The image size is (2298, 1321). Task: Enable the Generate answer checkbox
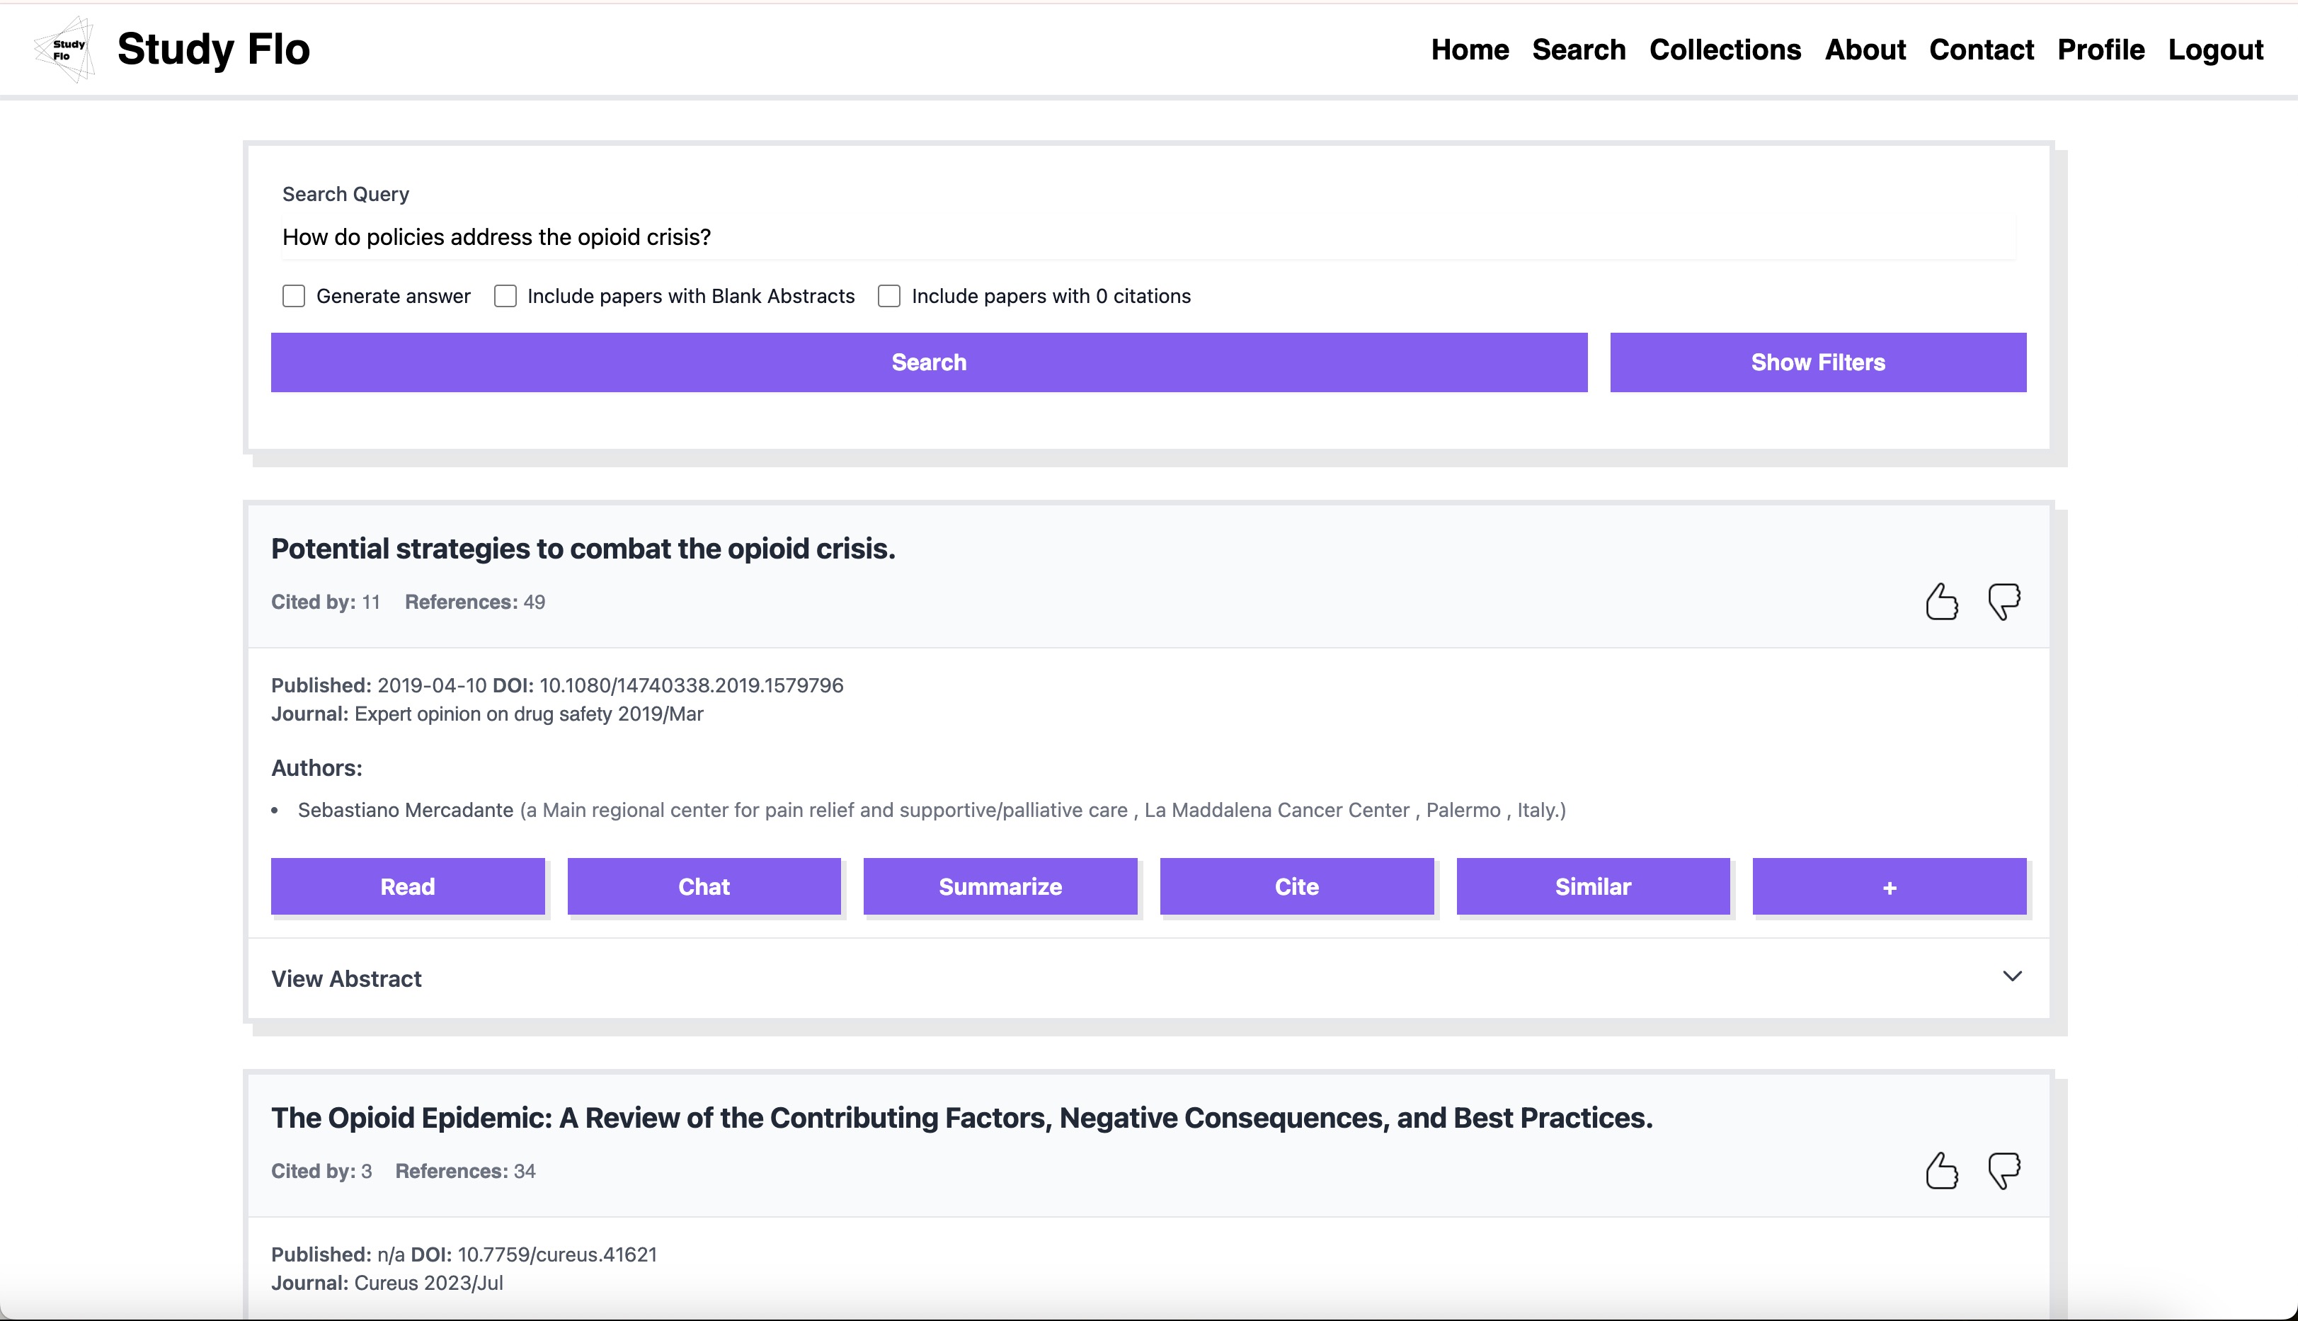click(294, 296)
